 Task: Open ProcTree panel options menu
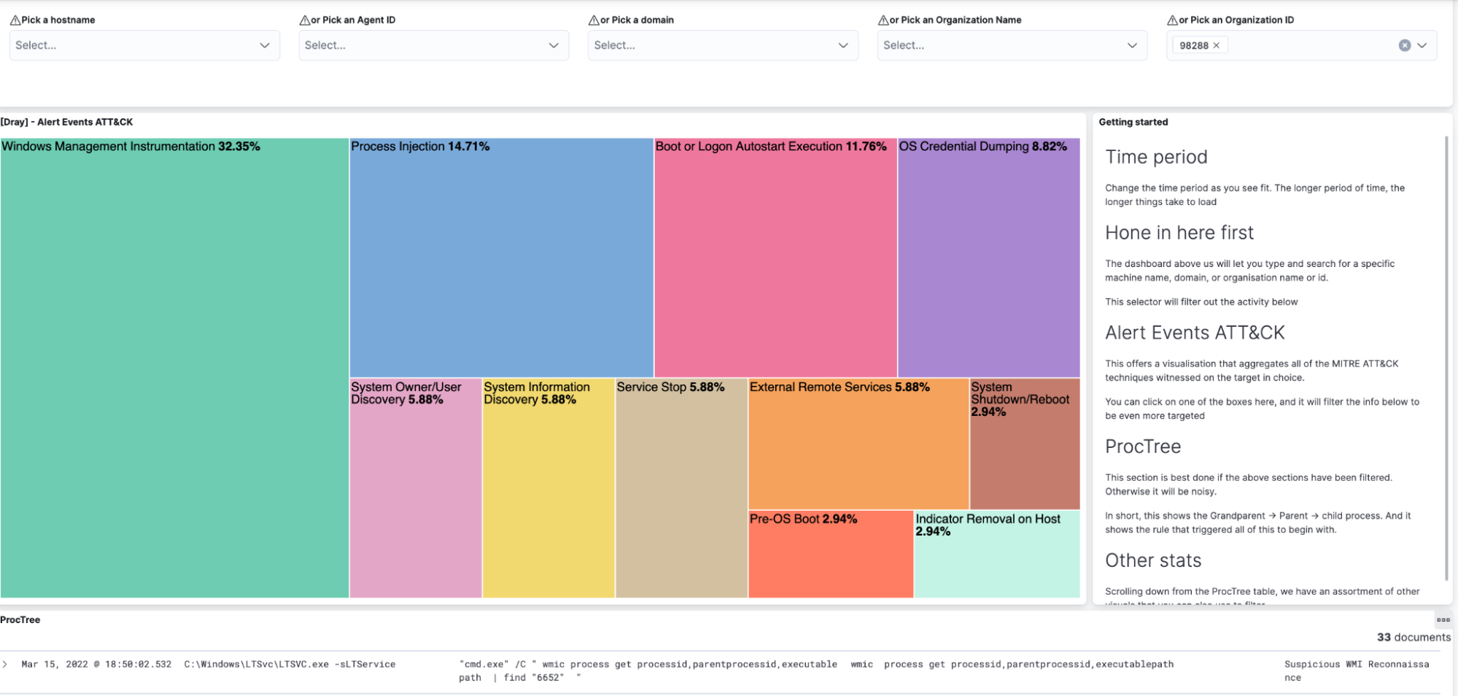pyautogui.click(x=1443, y=619)
